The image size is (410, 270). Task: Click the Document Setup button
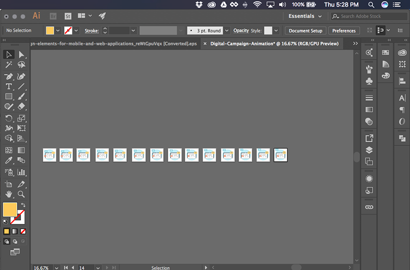305,31
